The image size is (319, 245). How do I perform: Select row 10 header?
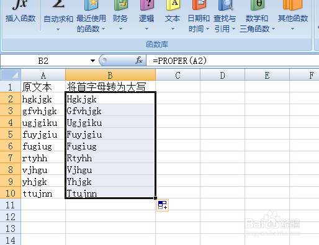point(11,193)
